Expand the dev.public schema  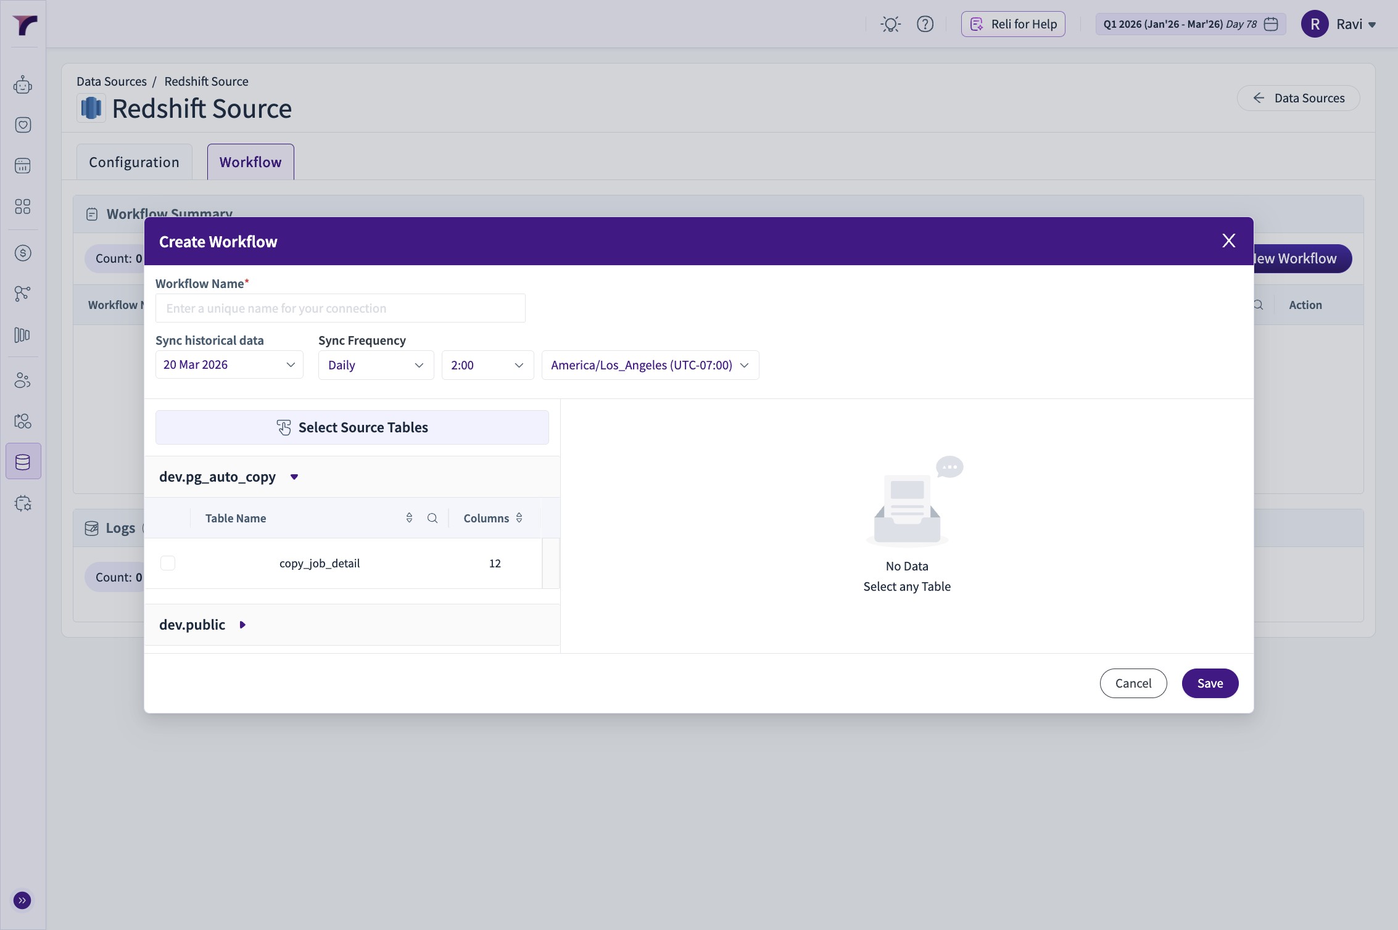click(242, 625)
